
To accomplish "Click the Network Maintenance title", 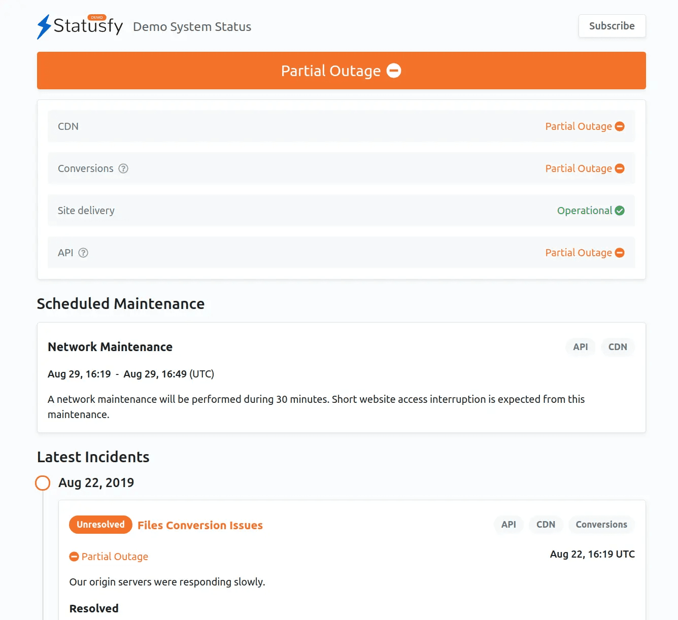I will click(110, 347).
